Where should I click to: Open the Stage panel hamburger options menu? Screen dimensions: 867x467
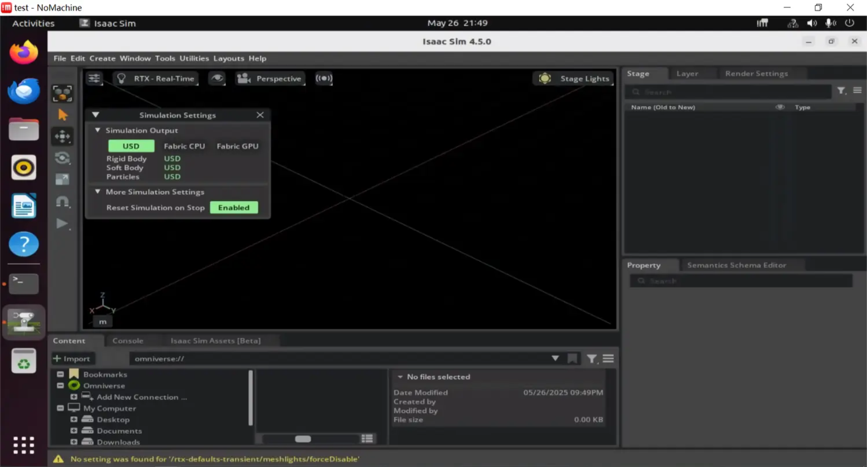point(857,91)
